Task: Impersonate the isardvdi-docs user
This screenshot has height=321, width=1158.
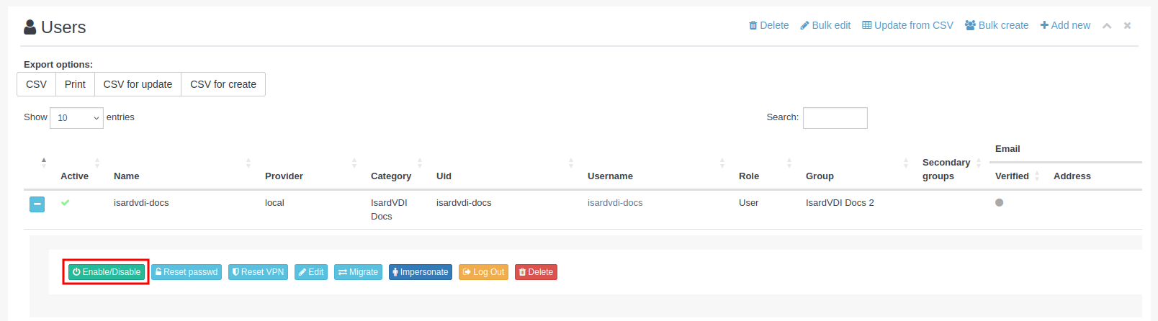Action: point(420,272)
